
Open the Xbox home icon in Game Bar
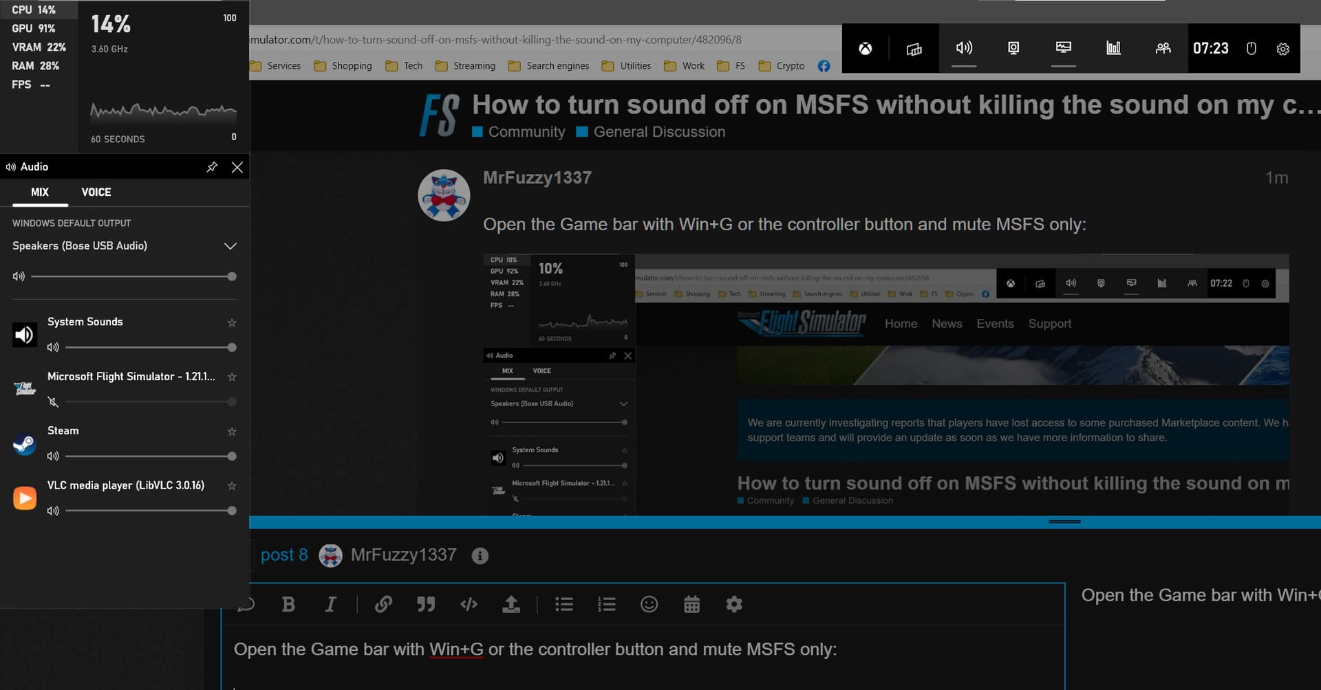coord(865,49)
